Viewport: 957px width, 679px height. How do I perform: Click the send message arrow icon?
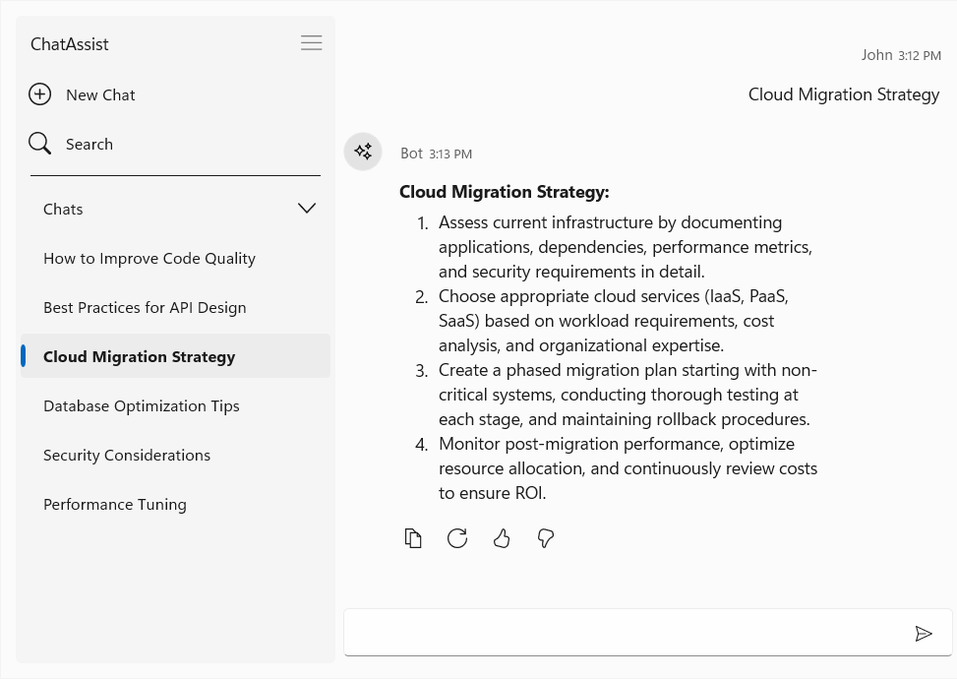[x=924, y=633]
